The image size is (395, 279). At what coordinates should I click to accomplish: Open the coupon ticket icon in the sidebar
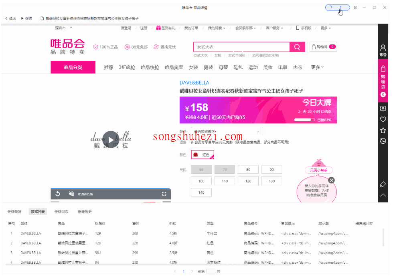[x=383, y=108]
